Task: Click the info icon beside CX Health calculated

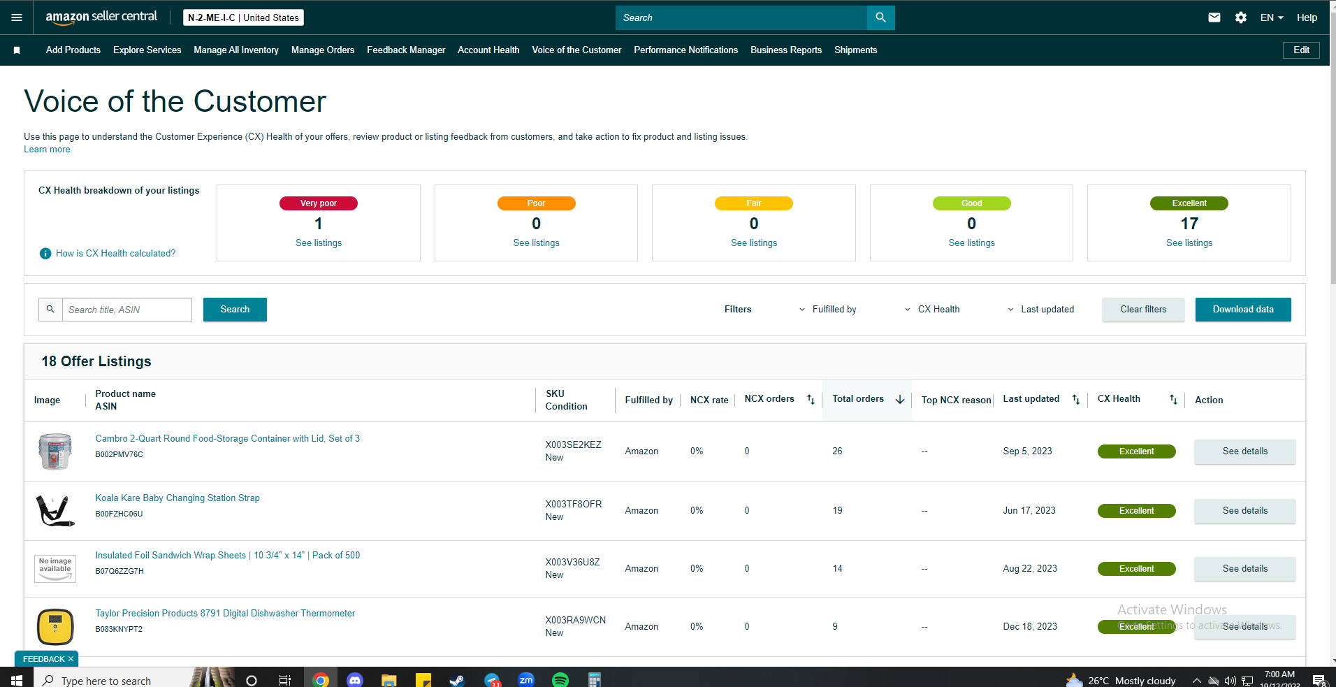Action: point(45,253)
